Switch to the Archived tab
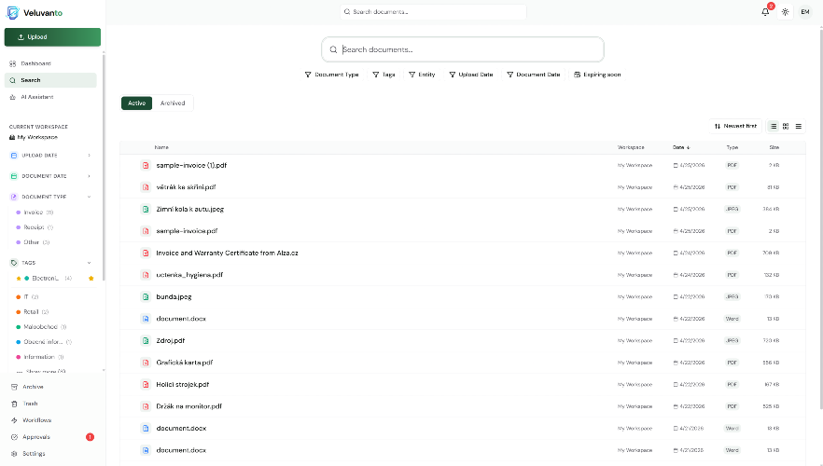Screen dimensions: 823x466 pos(173,103)
